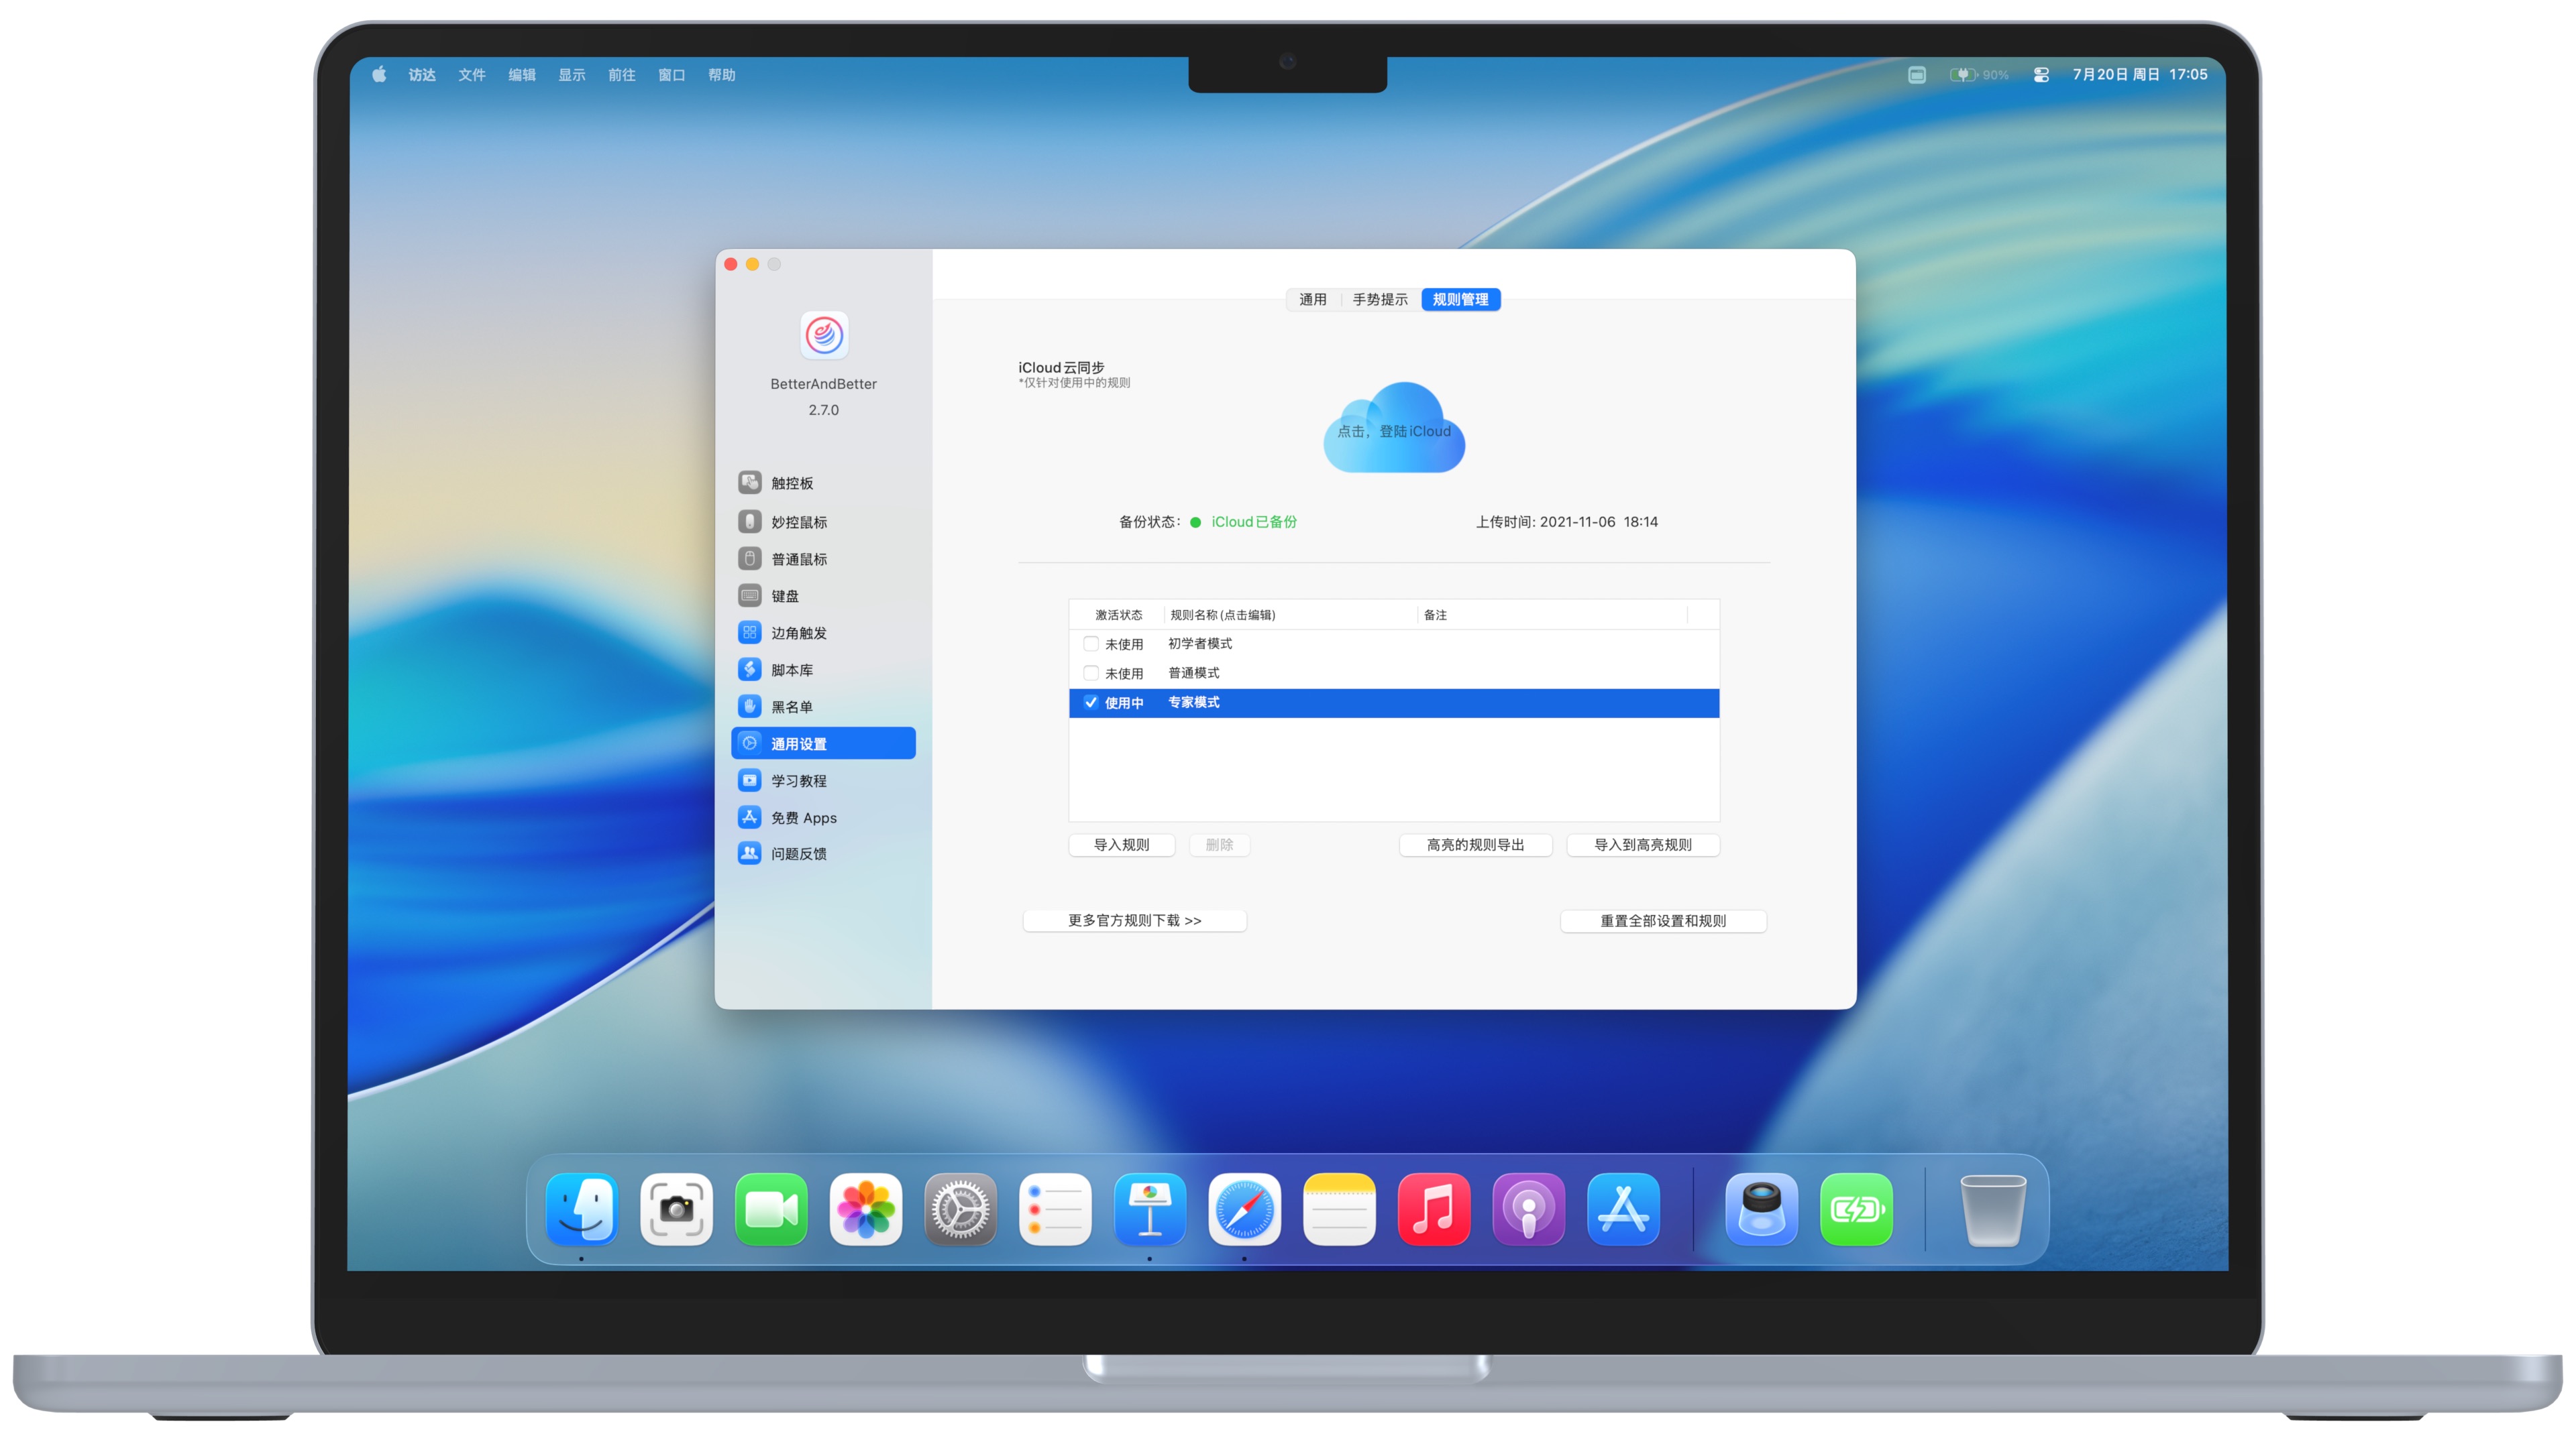This screenshot has height=1448, width=2576.
Task: Open the 黑名单 settings
Action: pos(791,707)
